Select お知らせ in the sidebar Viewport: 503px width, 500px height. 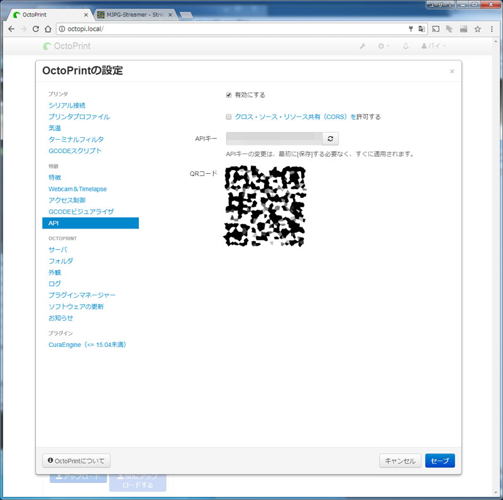pos(60,318)
